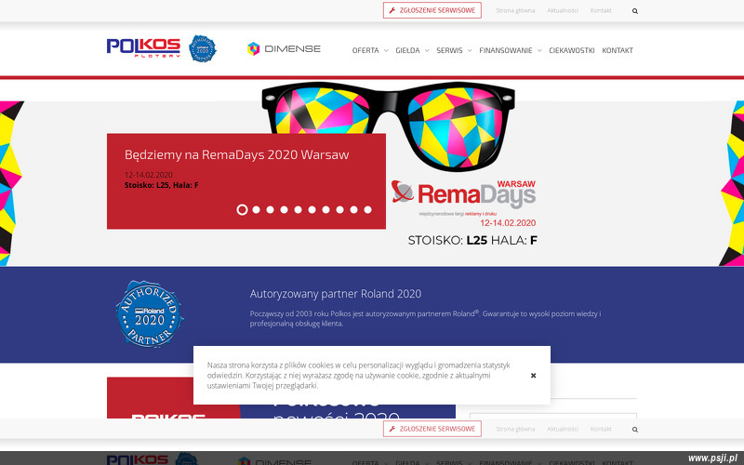Select the second slider dot
Viewport: 744px width, 465px height.
[257, 210]
